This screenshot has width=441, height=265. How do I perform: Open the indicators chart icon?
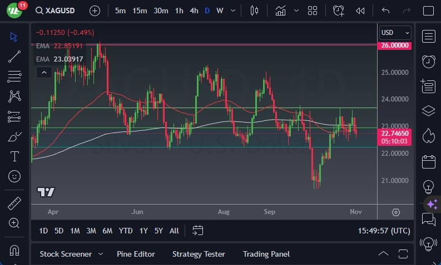coord(281,11)
